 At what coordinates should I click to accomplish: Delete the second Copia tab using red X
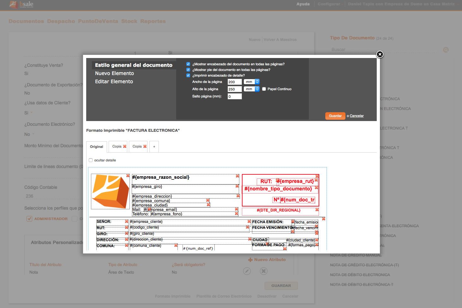pos(145,146)
